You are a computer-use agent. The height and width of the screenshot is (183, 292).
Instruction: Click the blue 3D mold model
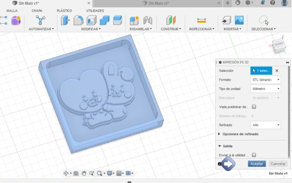point(101,94)
